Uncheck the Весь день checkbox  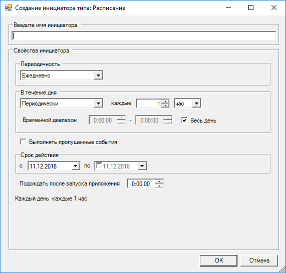click(x=184, y=120)
